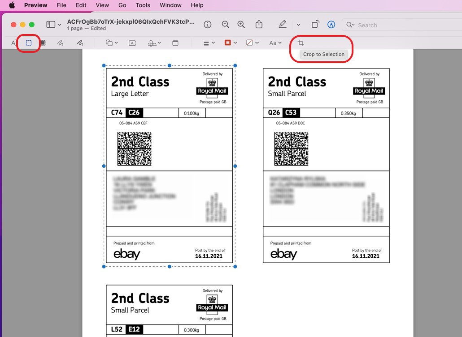Open the Tools menu
Screen dimensions: 462x337
tap(143, 5)
